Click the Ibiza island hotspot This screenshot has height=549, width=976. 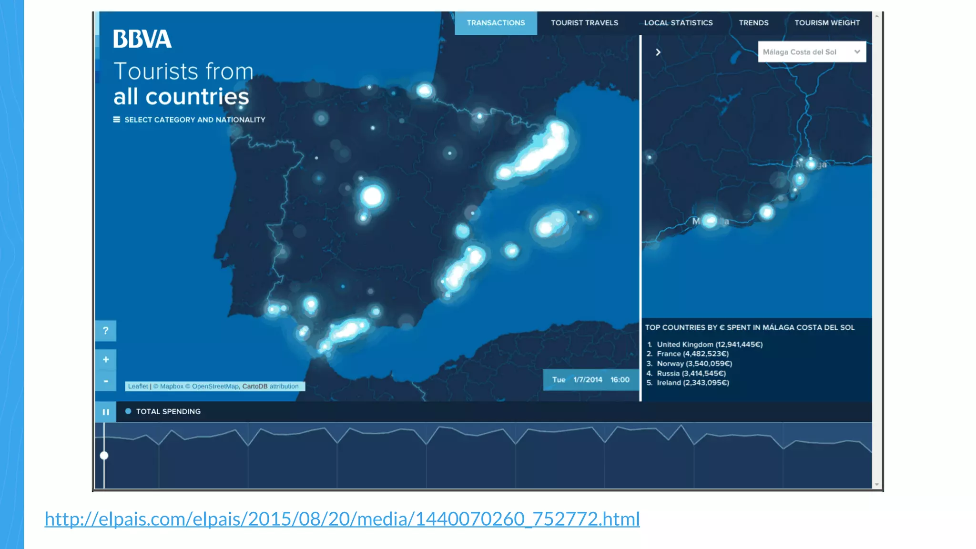click(x=511, y=250)
